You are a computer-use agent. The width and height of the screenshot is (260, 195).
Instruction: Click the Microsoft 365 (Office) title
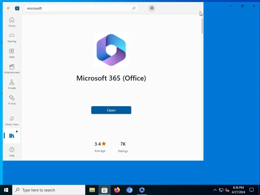click(x=111, y=78)
